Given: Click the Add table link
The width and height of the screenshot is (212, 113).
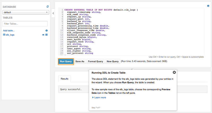Looking at the screenshot, I should [9, 31].
